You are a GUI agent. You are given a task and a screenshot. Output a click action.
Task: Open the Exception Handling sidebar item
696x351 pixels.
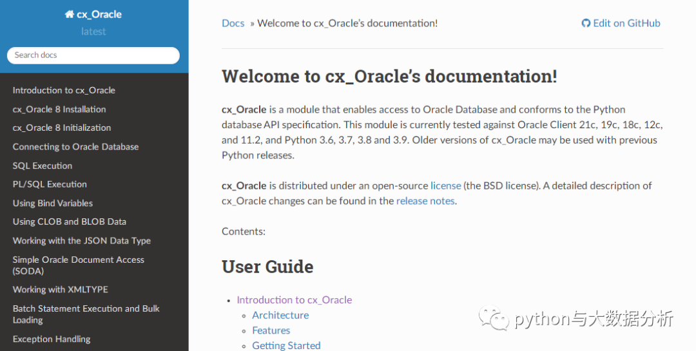click(x=52, y=339)
